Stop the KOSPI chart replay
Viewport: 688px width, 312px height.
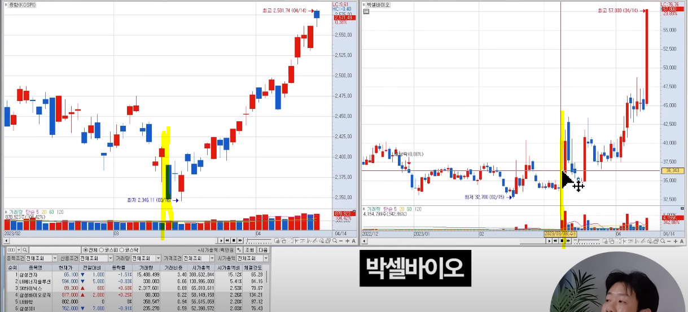click(x=234, y=240)
